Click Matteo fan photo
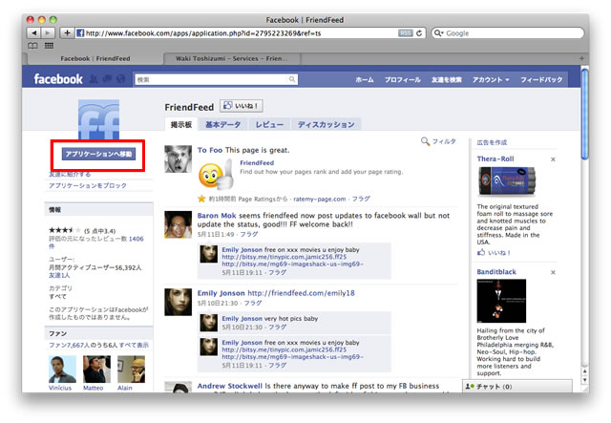Screen dimensions: 611x423 click(x=96, y=369)
